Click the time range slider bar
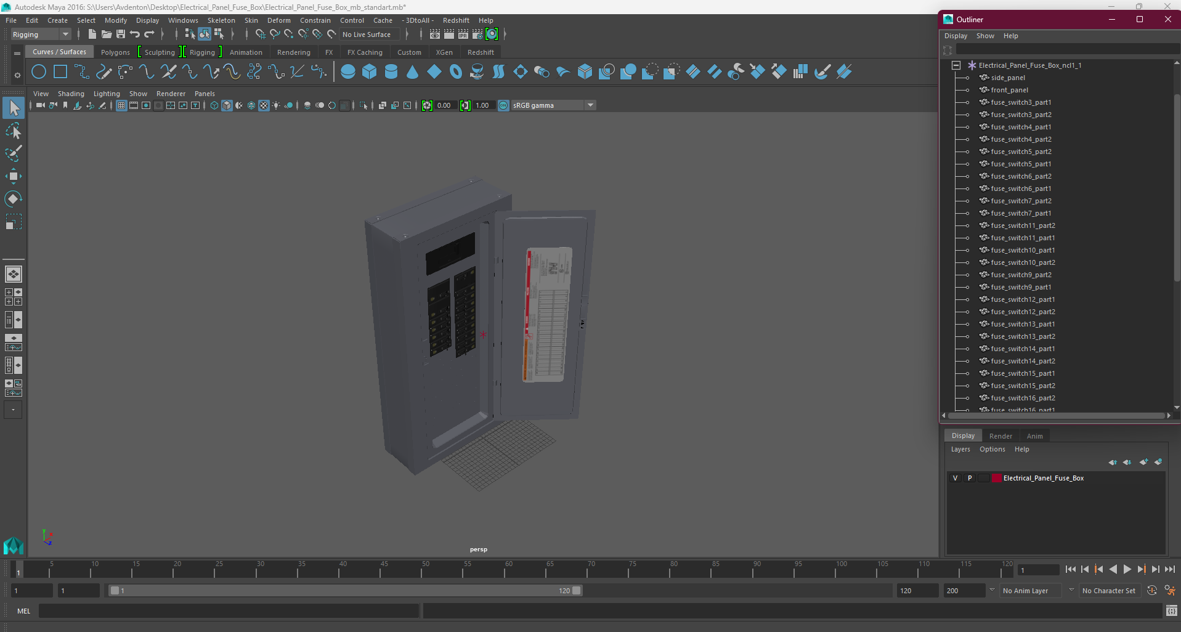Viewport: 1181px width, 632px height. (345, 590)
